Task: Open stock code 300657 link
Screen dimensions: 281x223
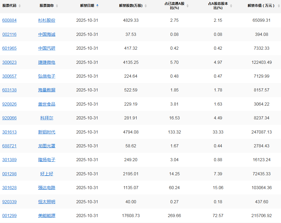Action: click(x=9, y=76)
